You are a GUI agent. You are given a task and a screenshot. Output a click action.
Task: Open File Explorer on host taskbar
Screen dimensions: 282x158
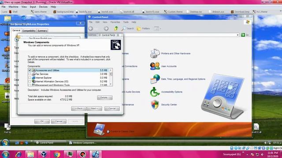31,154
